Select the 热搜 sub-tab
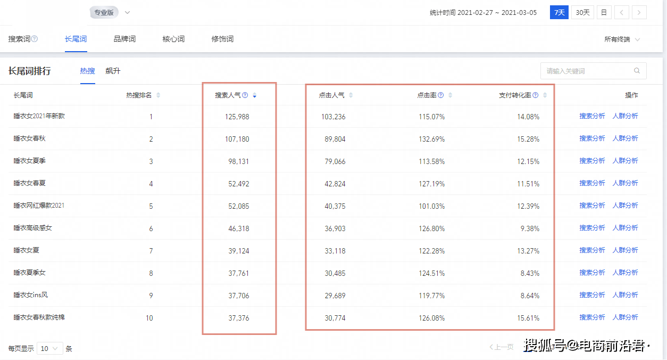 (x=87, y=71)
